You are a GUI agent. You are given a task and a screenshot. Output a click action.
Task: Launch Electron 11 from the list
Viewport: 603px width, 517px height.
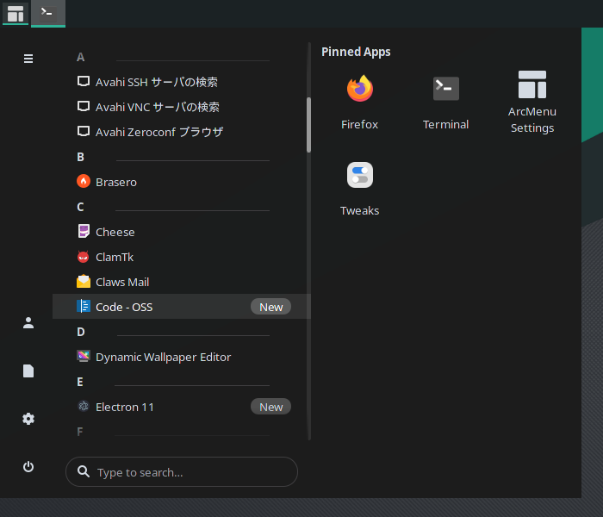click(x=182, y=407)
